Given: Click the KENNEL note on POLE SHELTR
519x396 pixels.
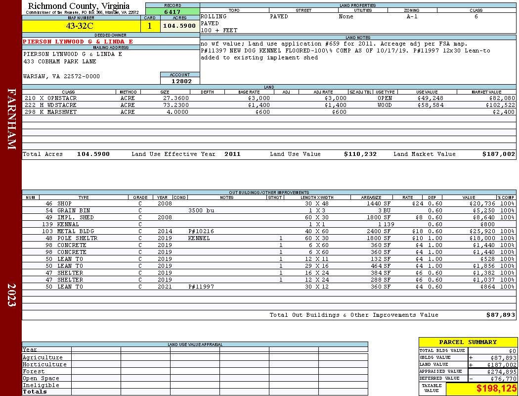Looking at the screenshot, I should [199, 238].
